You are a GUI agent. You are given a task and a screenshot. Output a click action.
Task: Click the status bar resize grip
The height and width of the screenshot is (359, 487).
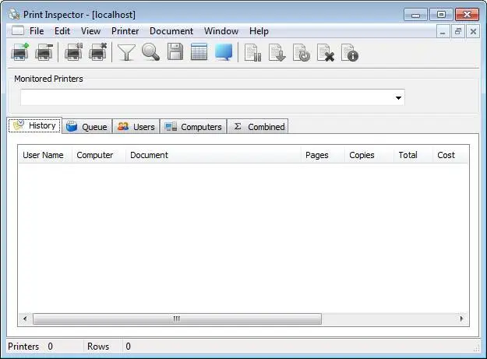click(x=476, y=348)
